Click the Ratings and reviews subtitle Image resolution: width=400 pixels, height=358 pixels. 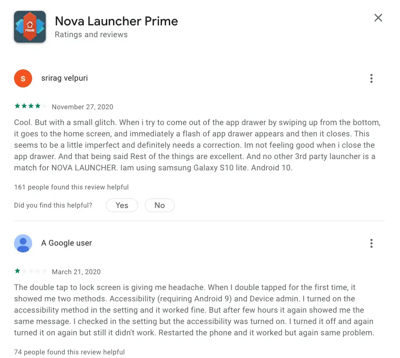coord(91,34)
